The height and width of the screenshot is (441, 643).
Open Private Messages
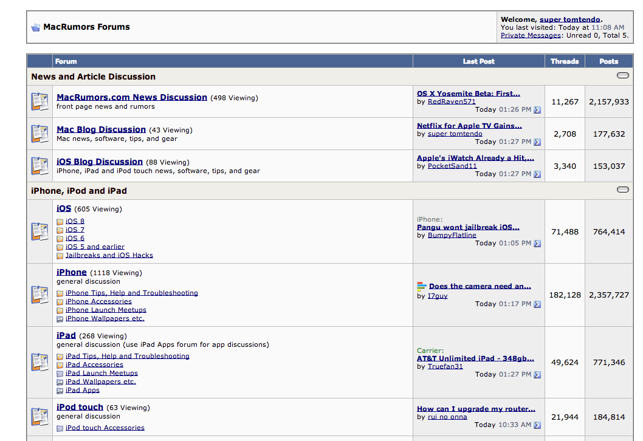pyautogui.click(x=531, y=35)
